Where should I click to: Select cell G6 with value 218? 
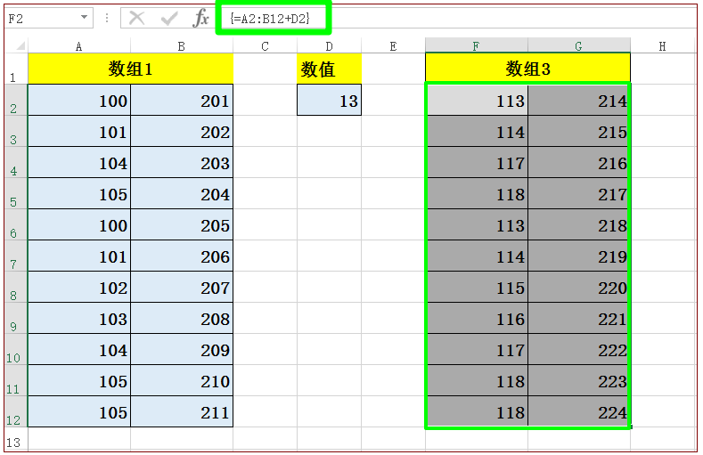(x=579, y=224)
